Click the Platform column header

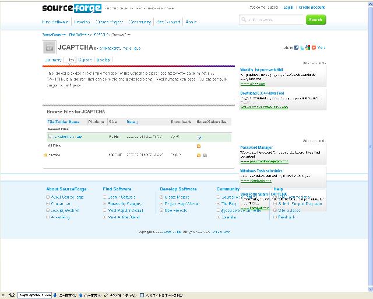click(x=96, y=122)
